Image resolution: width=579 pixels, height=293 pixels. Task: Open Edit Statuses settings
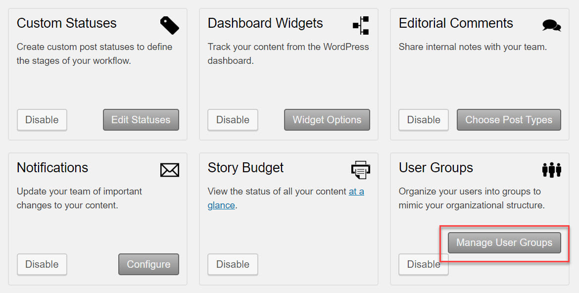[x=141, y=120]
